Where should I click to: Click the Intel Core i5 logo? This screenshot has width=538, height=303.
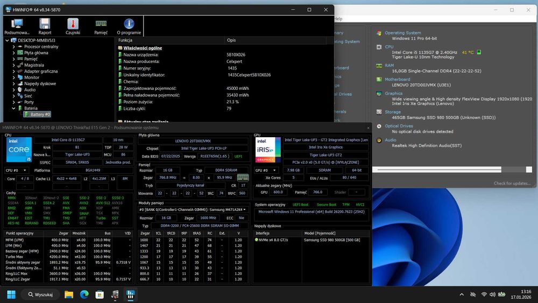(19, 149)
